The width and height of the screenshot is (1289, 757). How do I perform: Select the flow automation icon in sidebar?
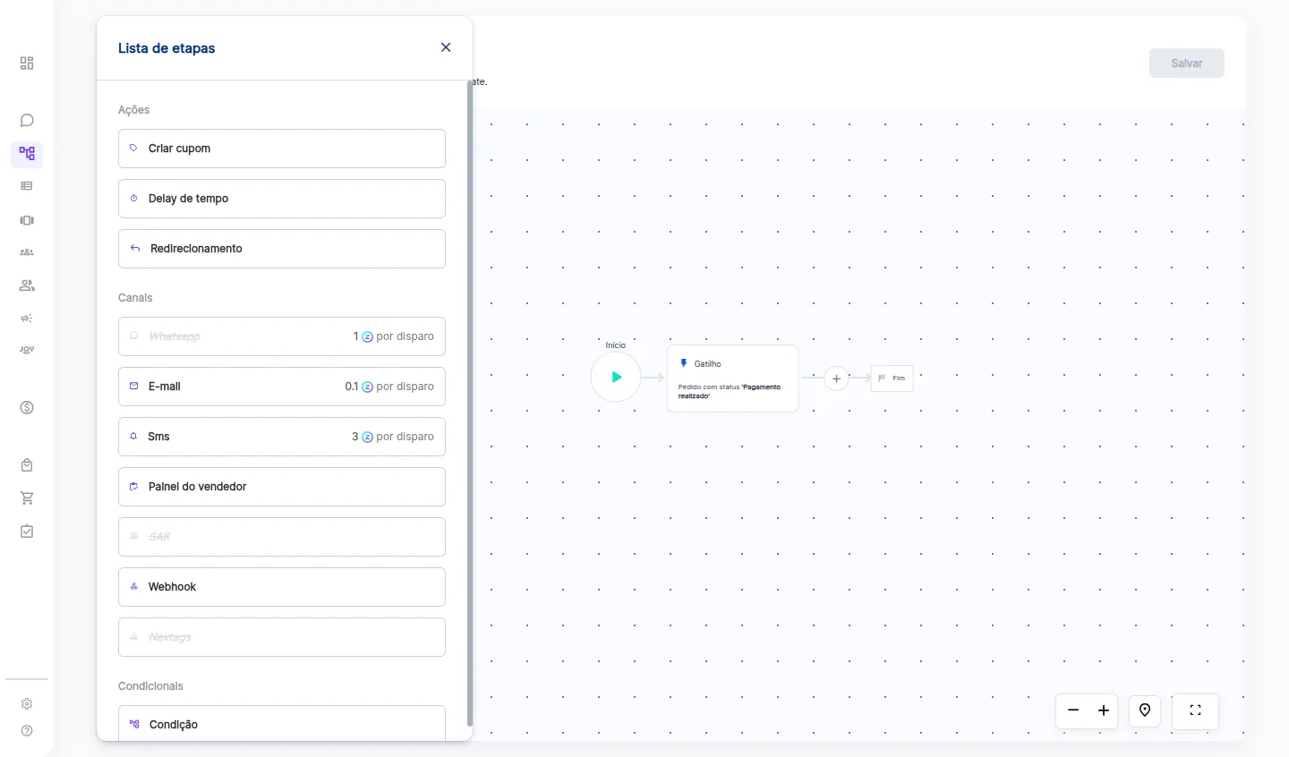pos(27,153)
